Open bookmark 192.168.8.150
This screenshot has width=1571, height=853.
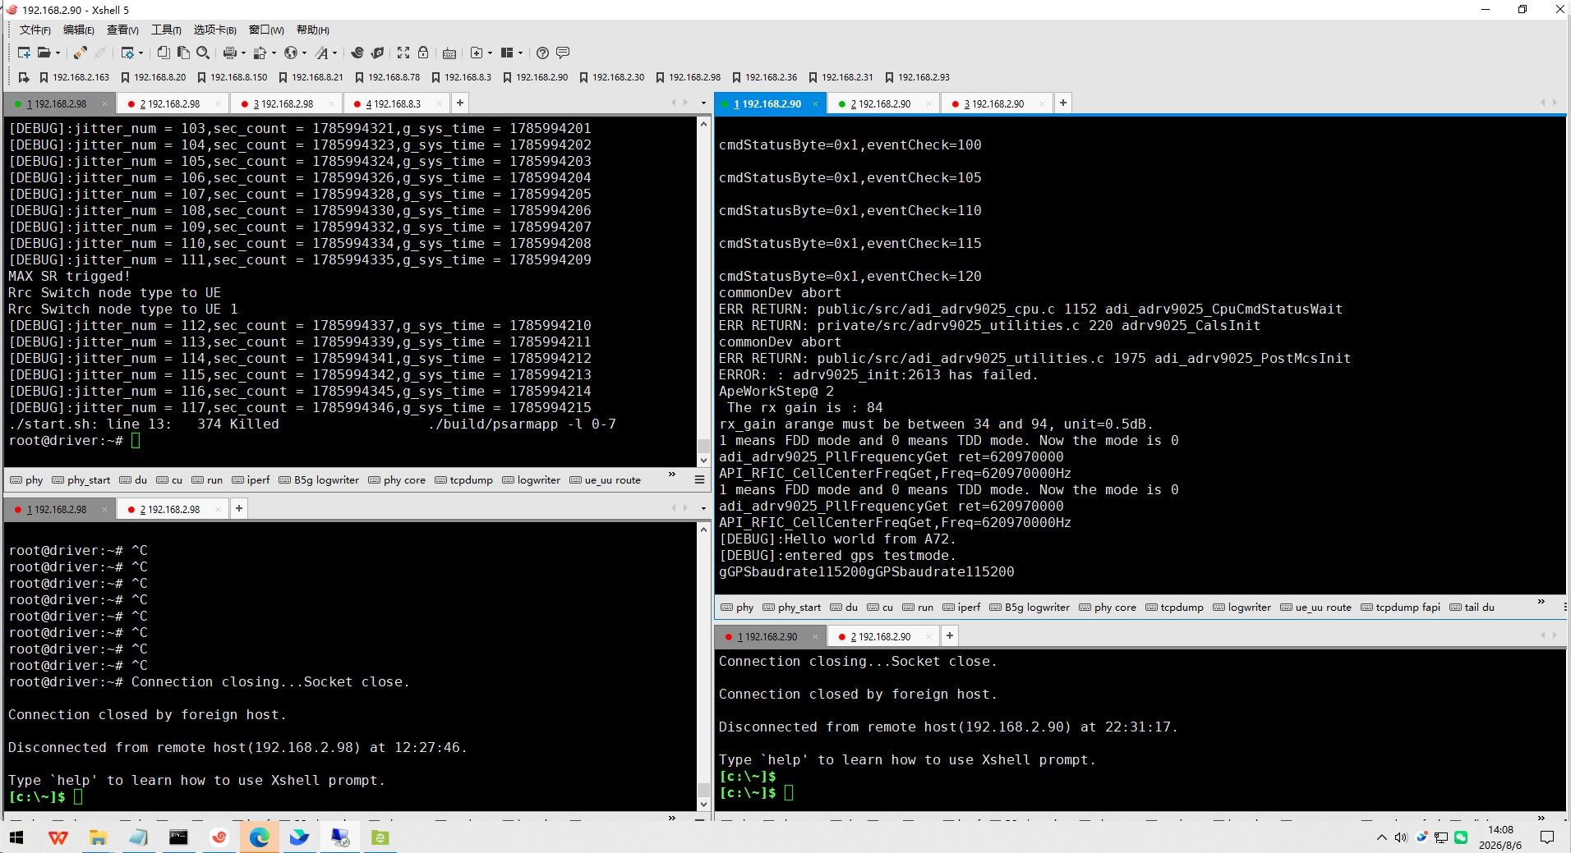pyautogui.click(x=232, y=77)
